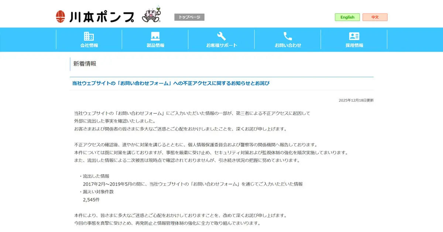This screenshot has width=443, height=232.
Task: Click the トップページ button
Action: (189, 17)
